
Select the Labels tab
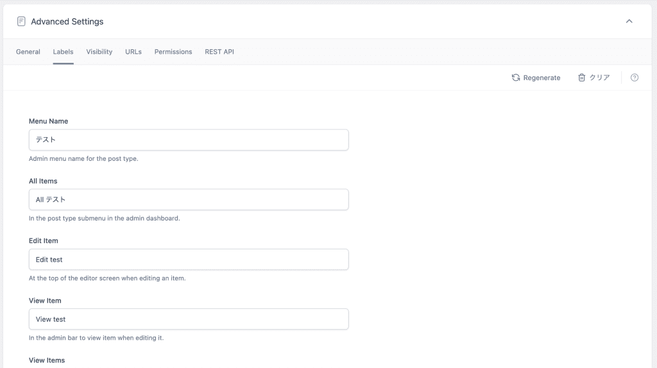[63, 52]
